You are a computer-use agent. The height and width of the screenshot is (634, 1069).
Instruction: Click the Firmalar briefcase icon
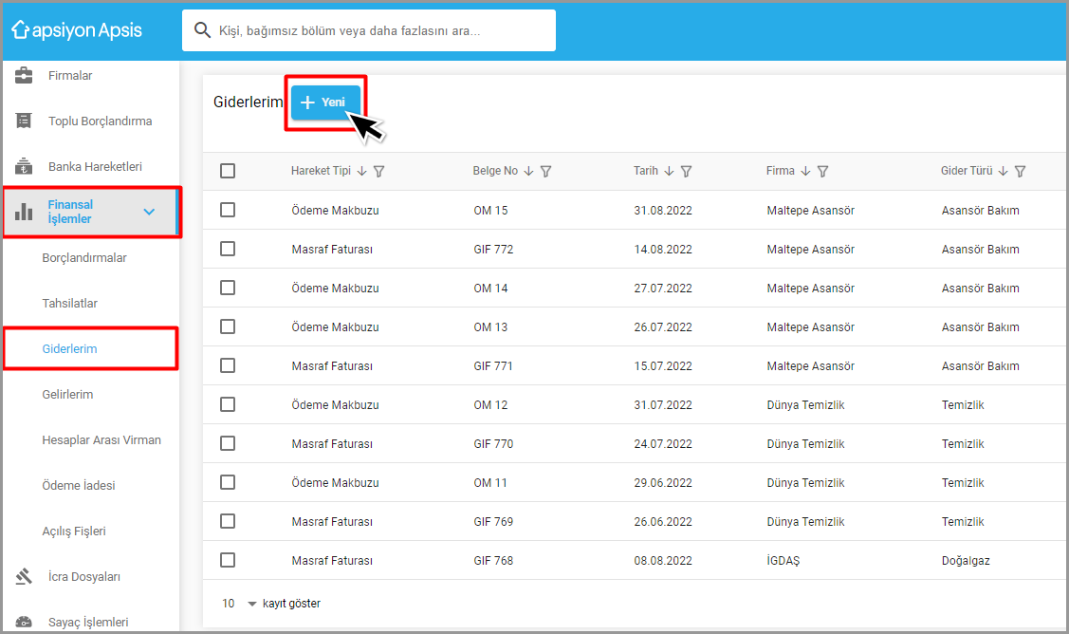coord(24,75)
